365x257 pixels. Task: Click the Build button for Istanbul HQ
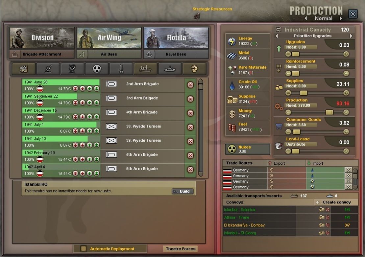182,191
